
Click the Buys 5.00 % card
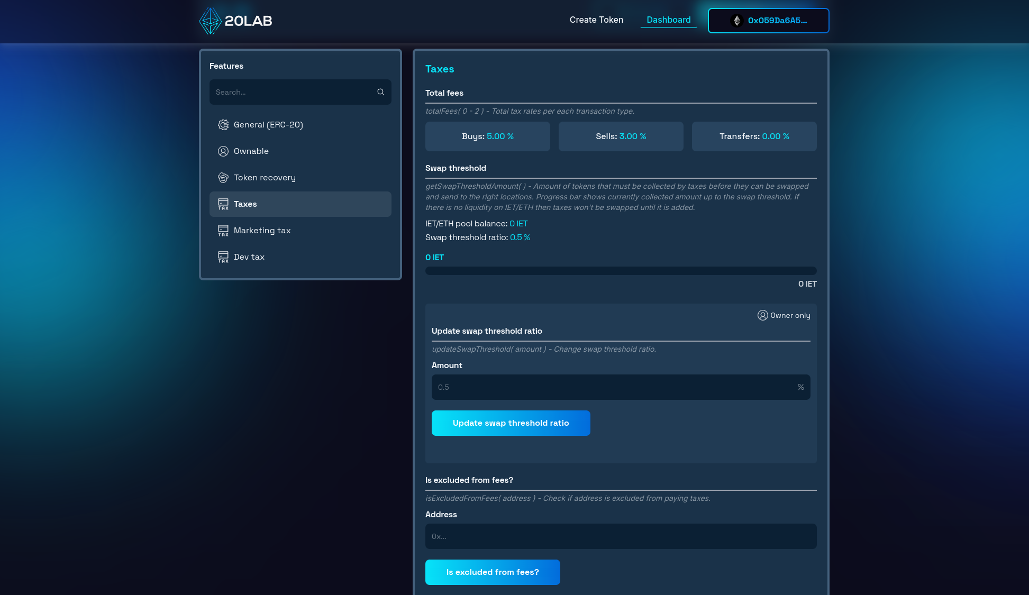coord(488,136)
